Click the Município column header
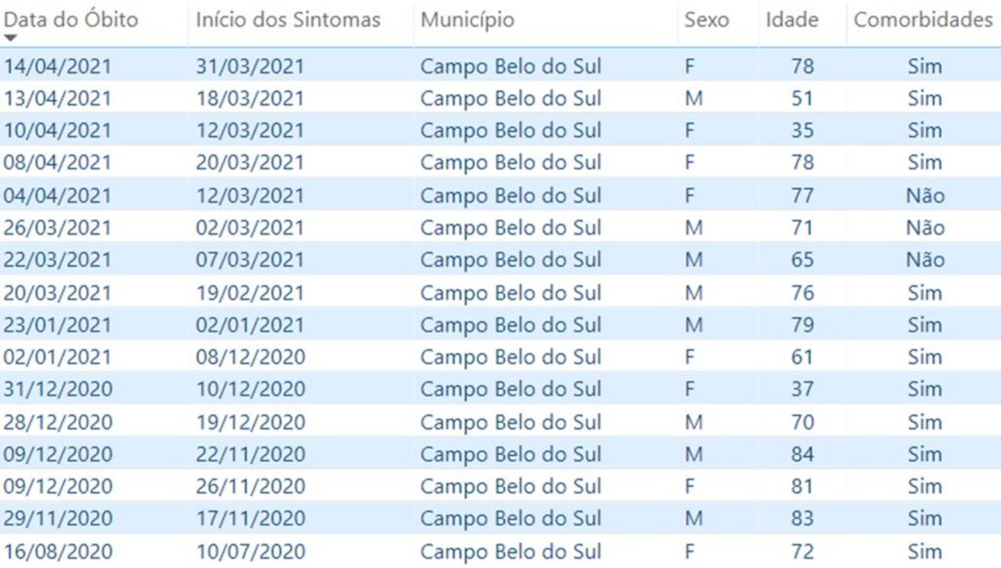This screenshot has width=1001, height=568. click(467, 20)
